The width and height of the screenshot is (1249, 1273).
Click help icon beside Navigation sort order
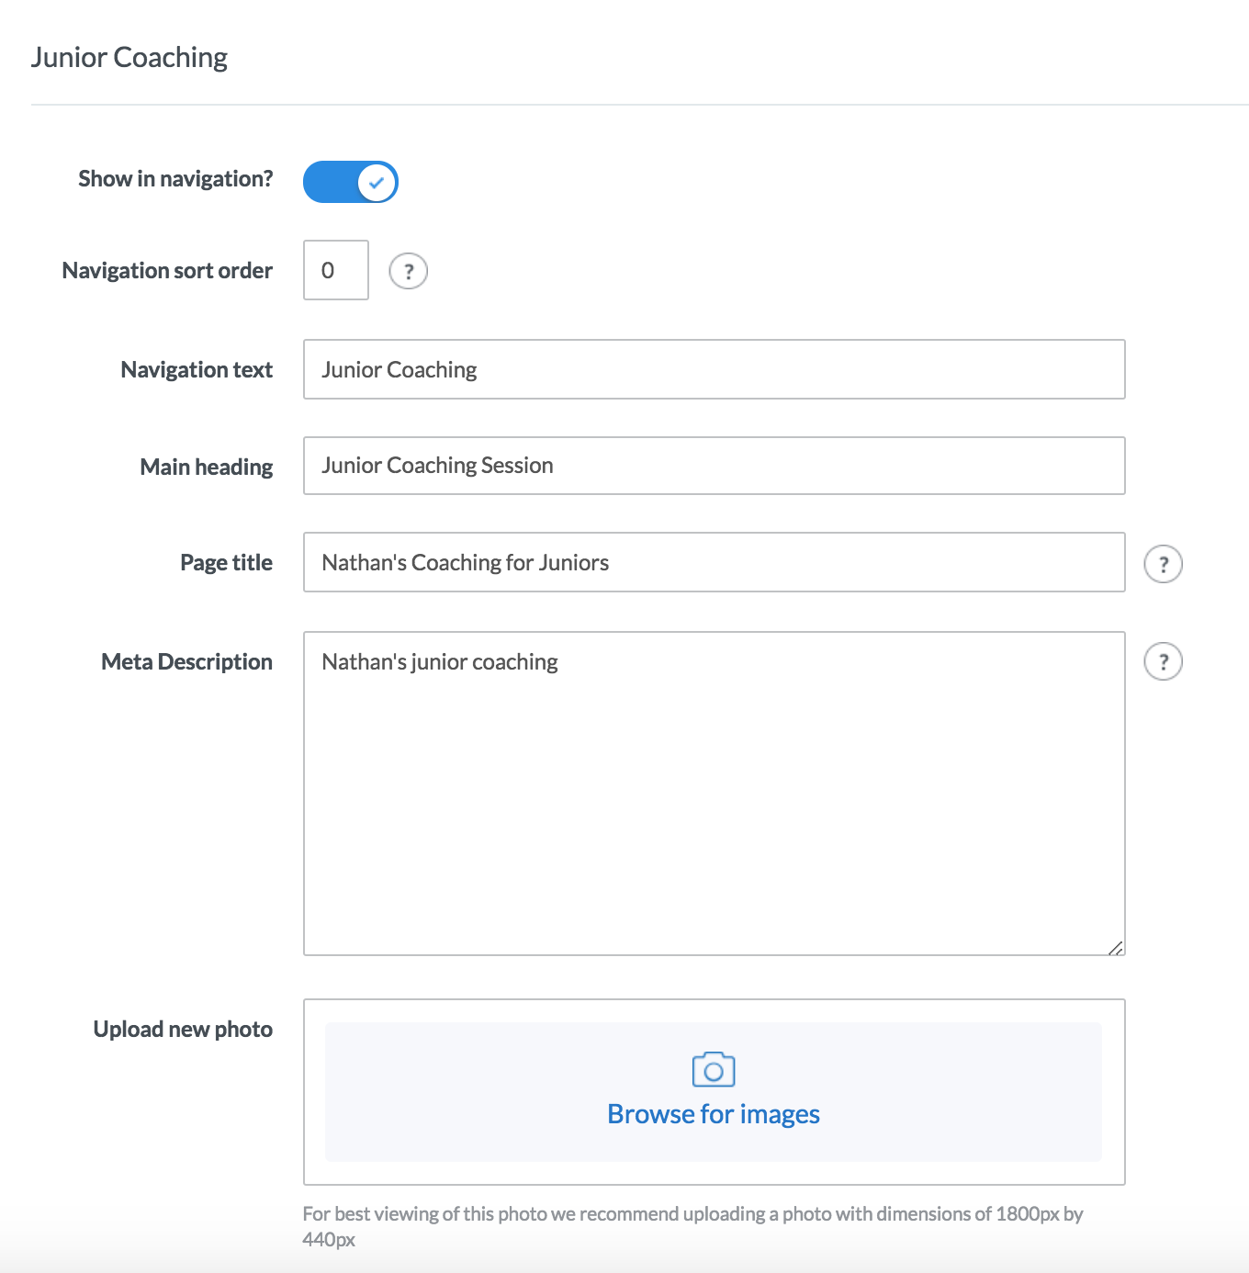pos(409,271)
